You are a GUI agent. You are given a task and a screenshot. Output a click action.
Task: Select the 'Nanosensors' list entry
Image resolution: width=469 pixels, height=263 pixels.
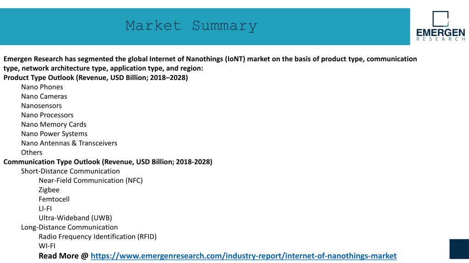pos(41,105)
